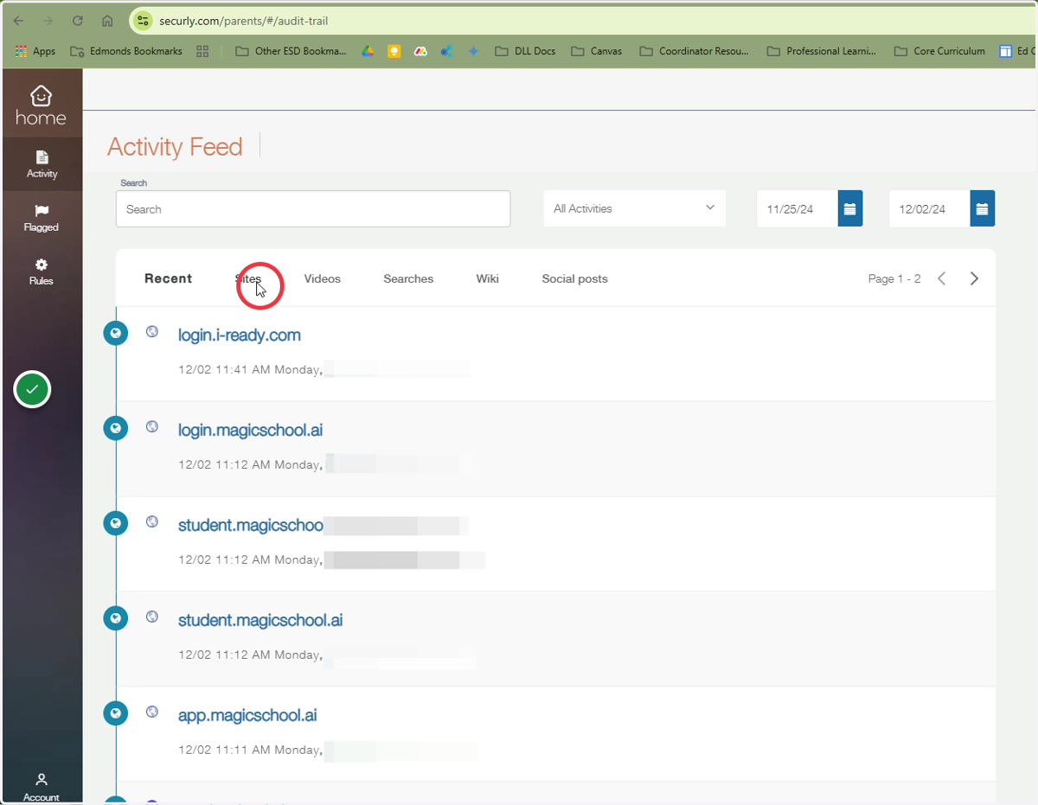
Task: Click teal timeline icon for app.magicschool.ai
Action: tap(115, 713)
